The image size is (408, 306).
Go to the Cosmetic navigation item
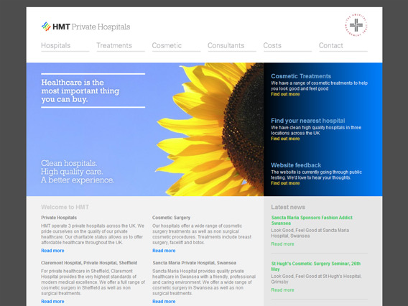pos(167,45)
